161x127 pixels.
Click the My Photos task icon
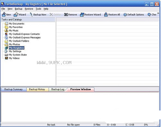pyautogui.click(x=6, y=44)
